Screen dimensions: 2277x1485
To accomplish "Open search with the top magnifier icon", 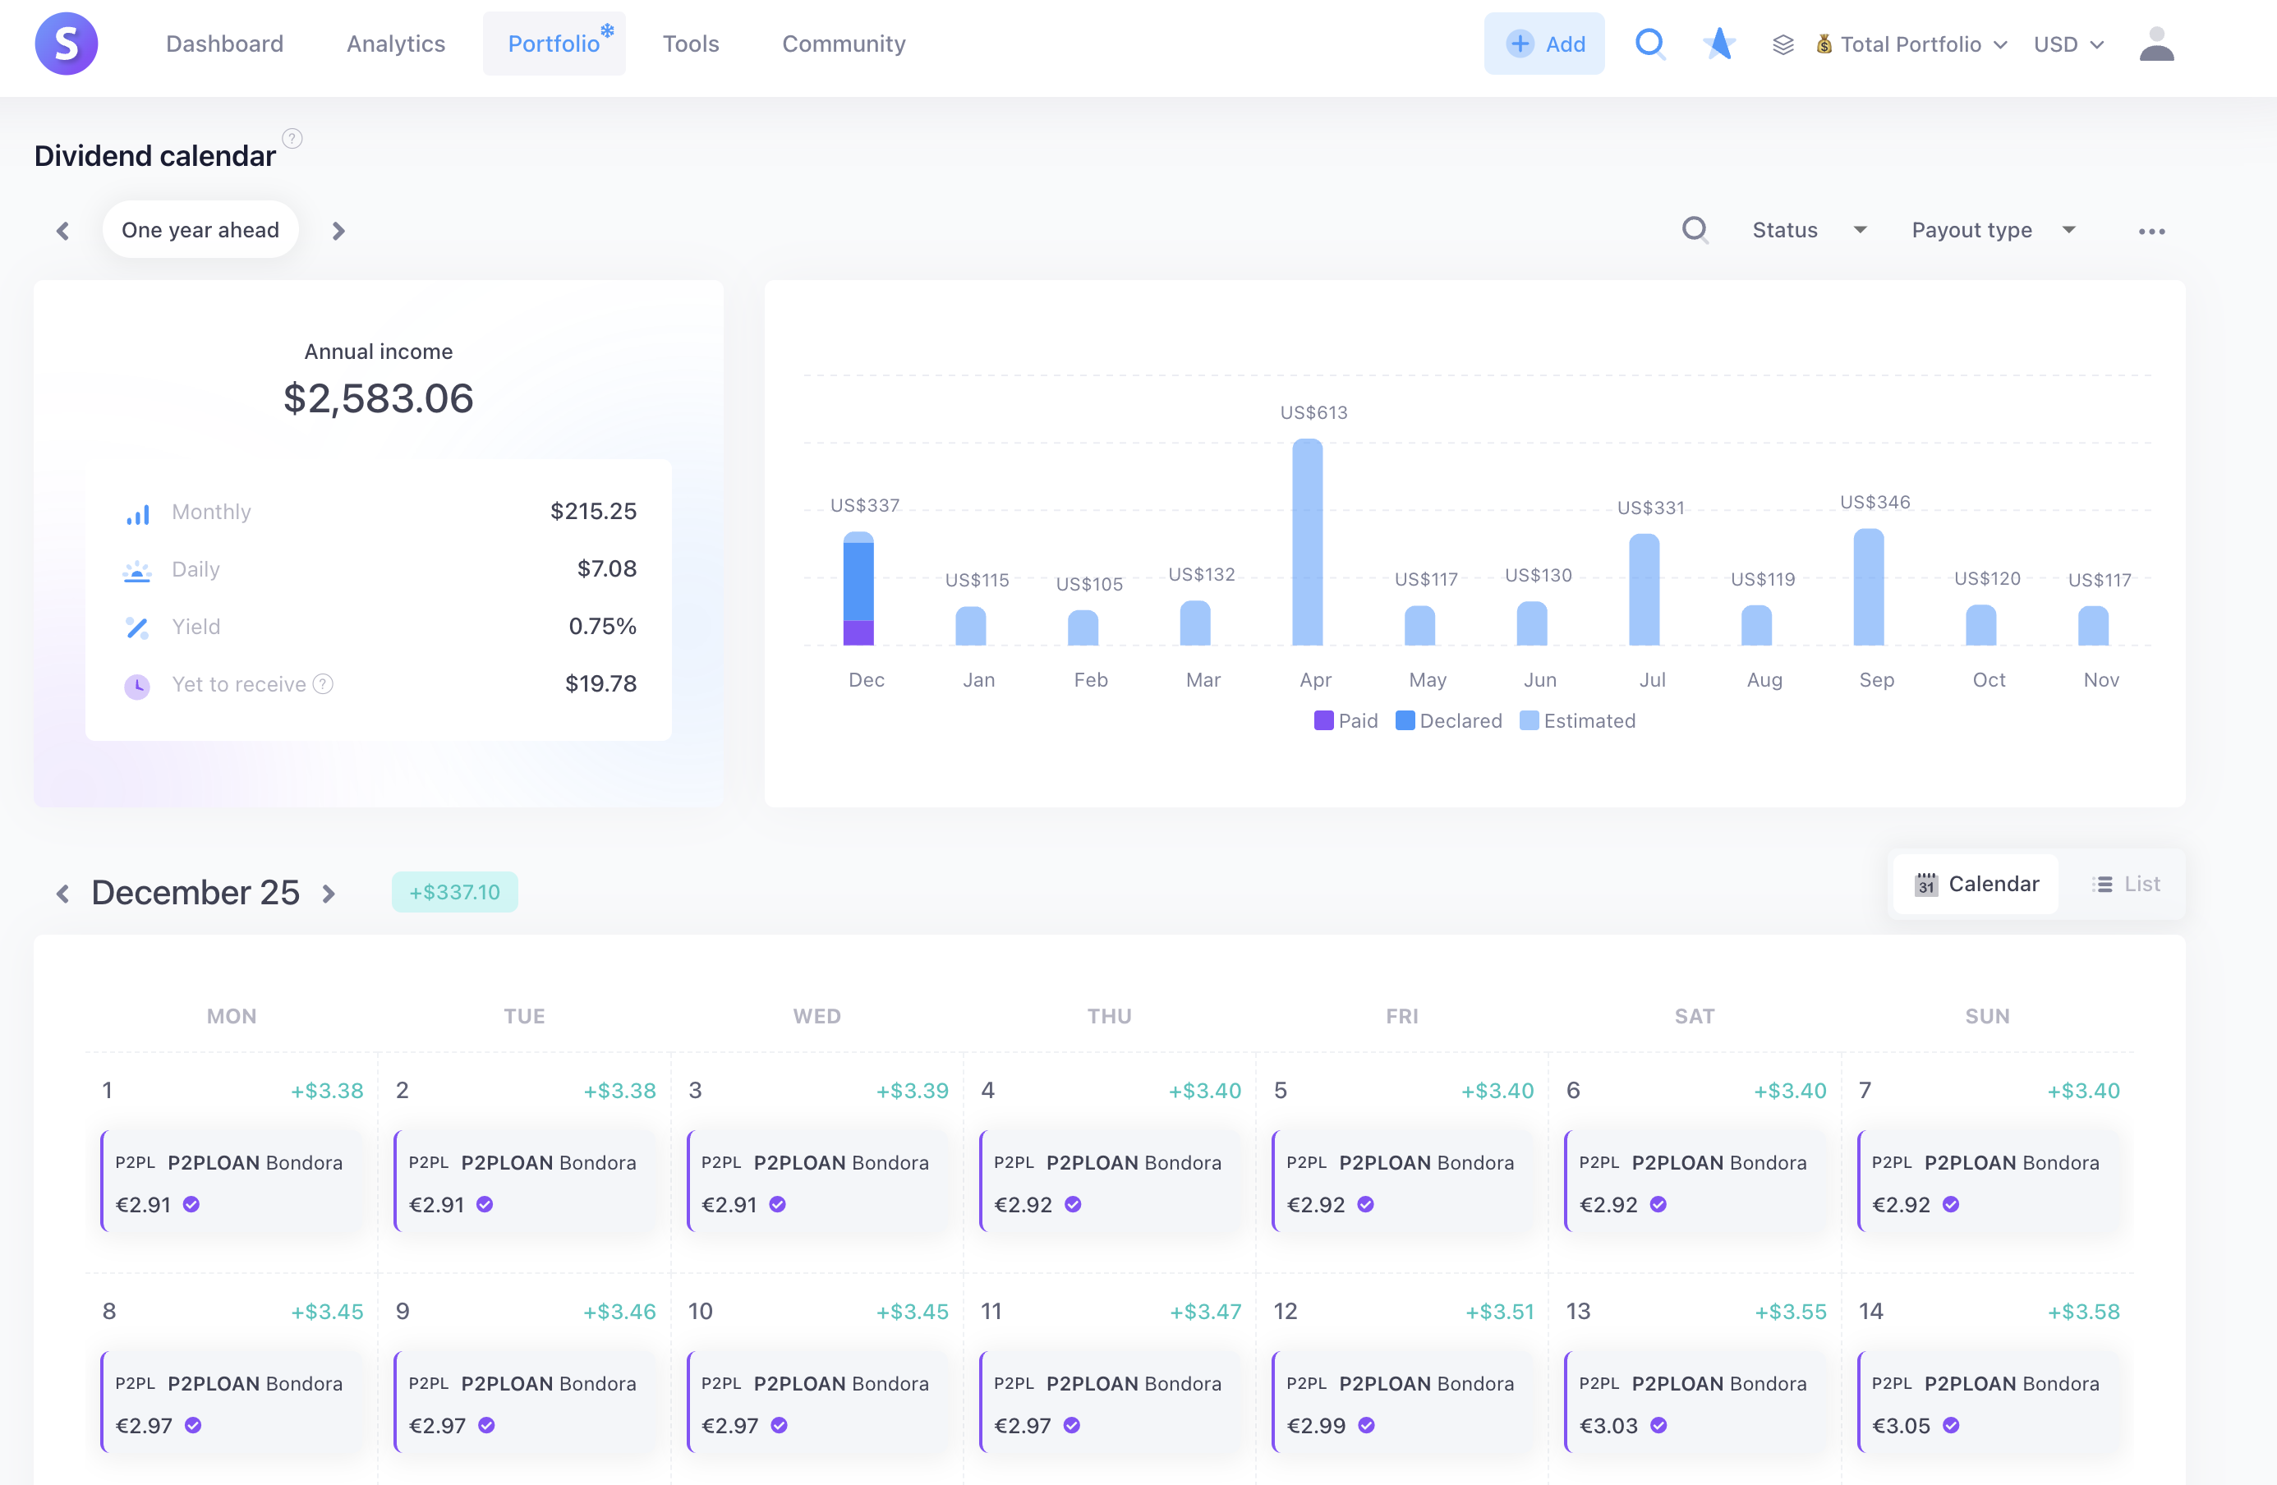I will (1649, 44).
